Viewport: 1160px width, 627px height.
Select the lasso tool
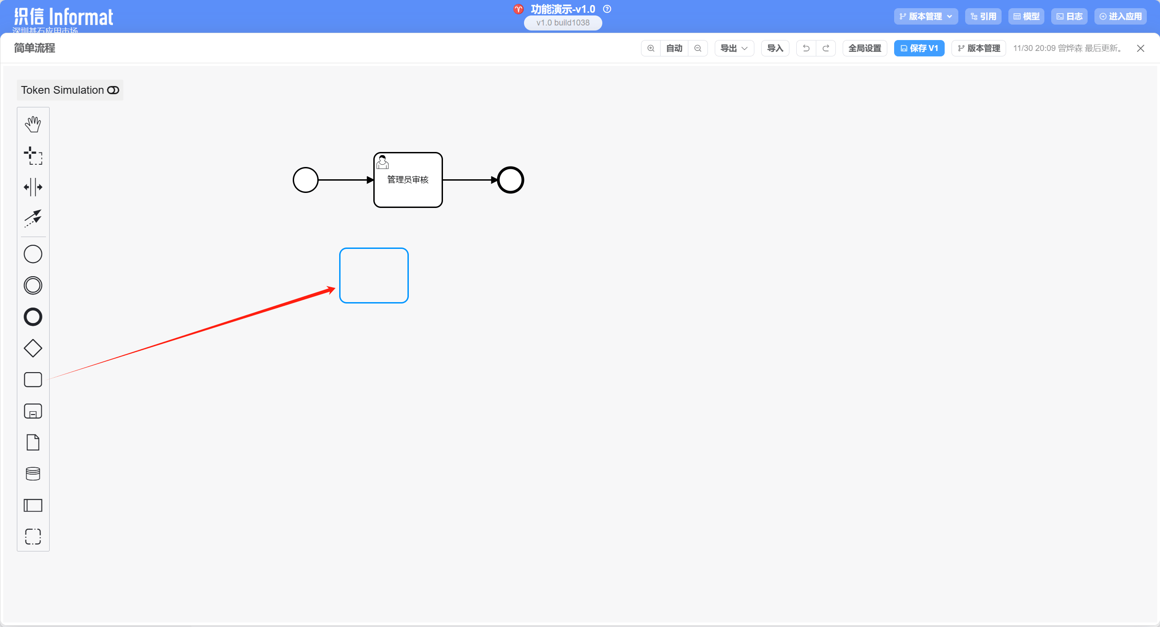33,156
